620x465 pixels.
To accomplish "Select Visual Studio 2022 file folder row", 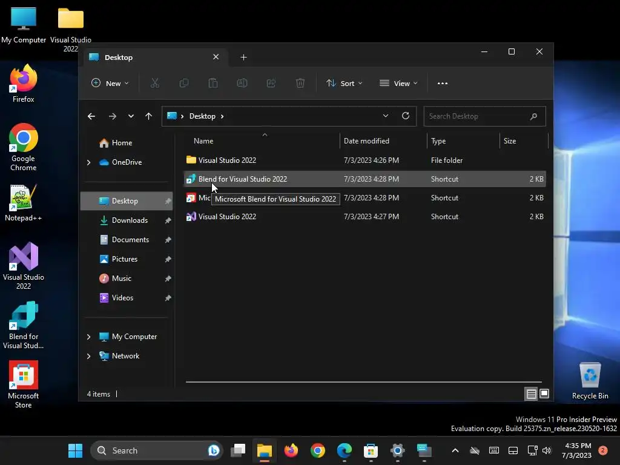I will click(x=365, y=160).
